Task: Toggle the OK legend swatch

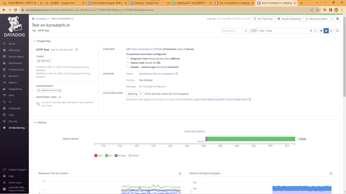Action: pyautogui.click(x=107, y=155)
